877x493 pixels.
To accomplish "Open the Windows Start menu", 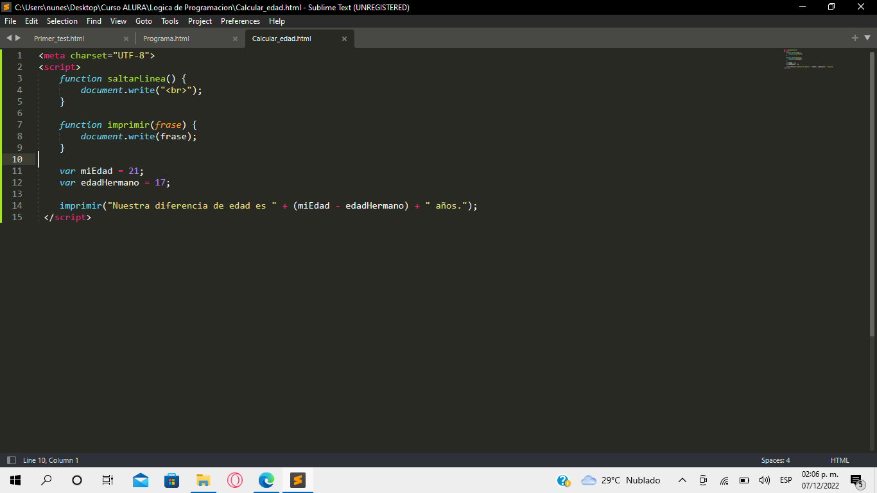I will tap(15, 480).
